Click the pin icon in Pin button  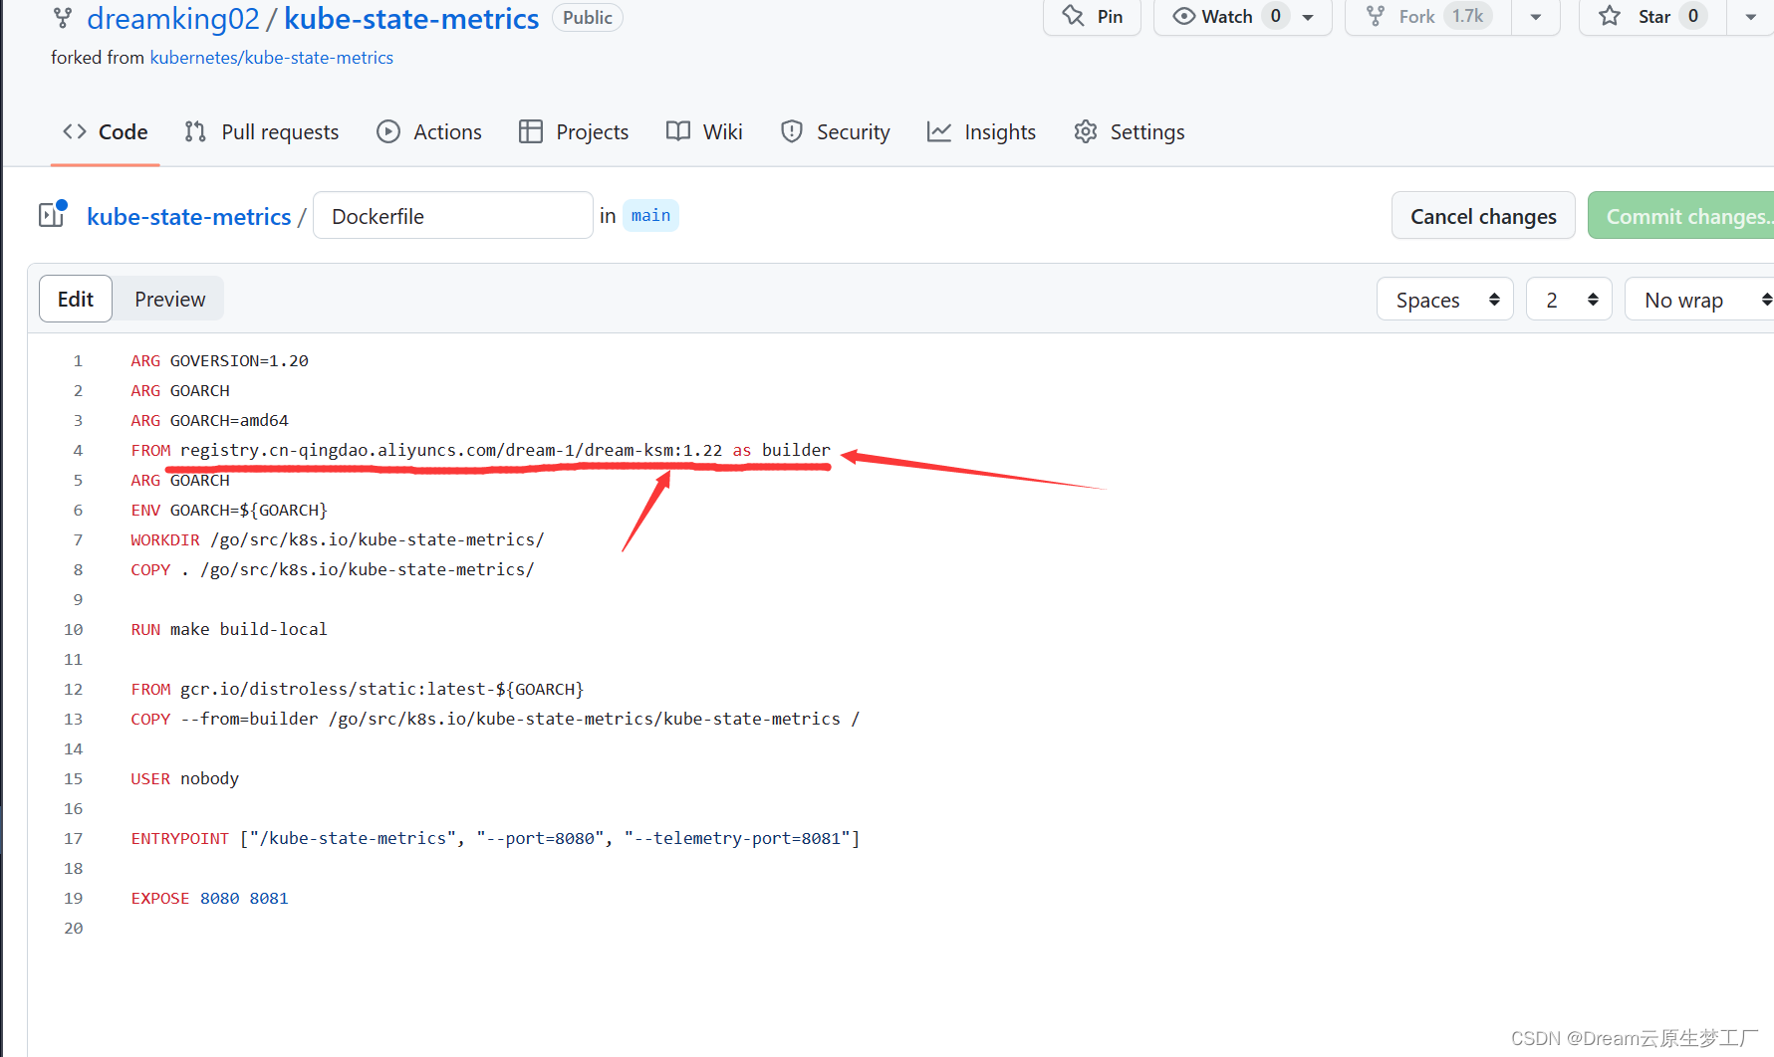point(1073,16)
